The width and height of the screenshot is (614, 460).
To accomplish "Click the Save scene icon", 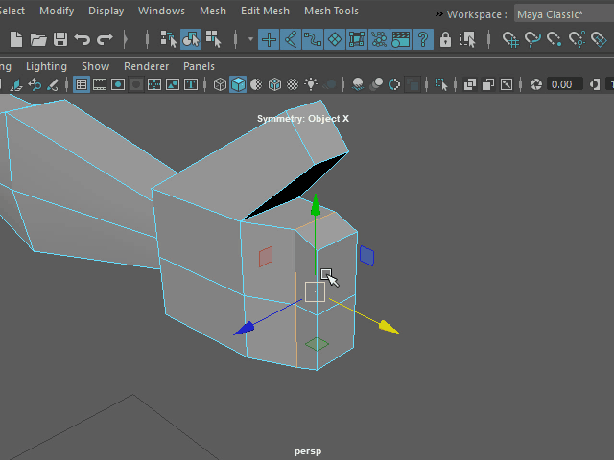I will (60, 39).
